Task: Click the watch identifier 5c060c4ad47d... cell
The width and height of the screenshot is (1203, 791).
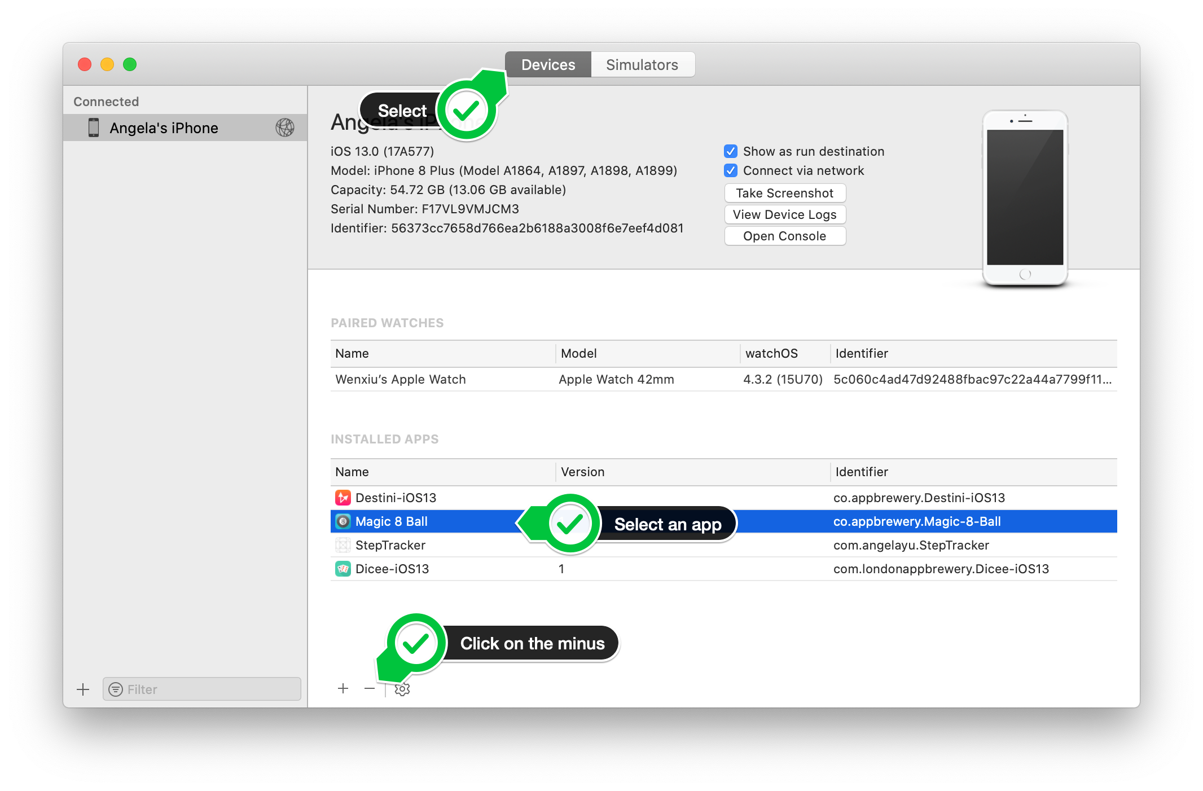Action: click(973, 379)
